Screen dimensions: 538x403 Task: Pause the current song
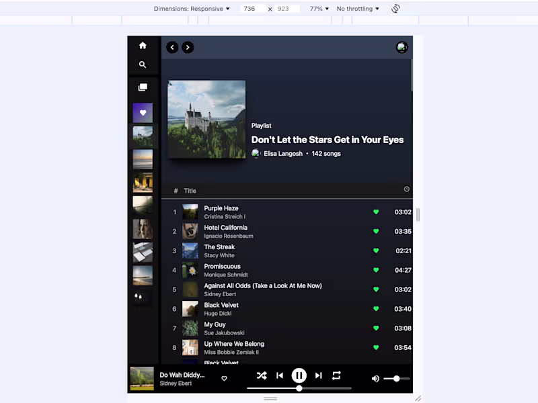tap(299, 375)
